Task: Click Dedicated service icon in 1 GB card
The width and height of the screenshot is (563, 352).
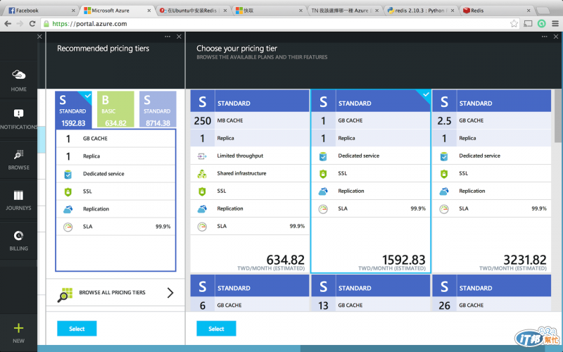Action: click(323, 156)
